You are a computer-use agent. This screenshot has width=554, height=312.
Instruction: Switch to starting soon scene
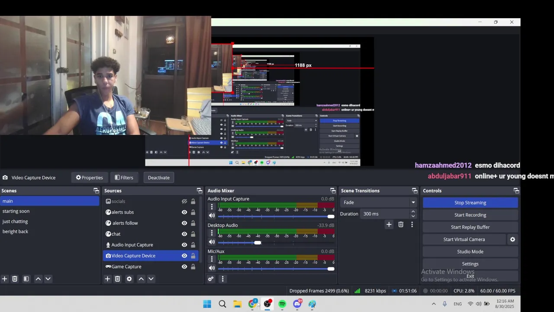50,211
